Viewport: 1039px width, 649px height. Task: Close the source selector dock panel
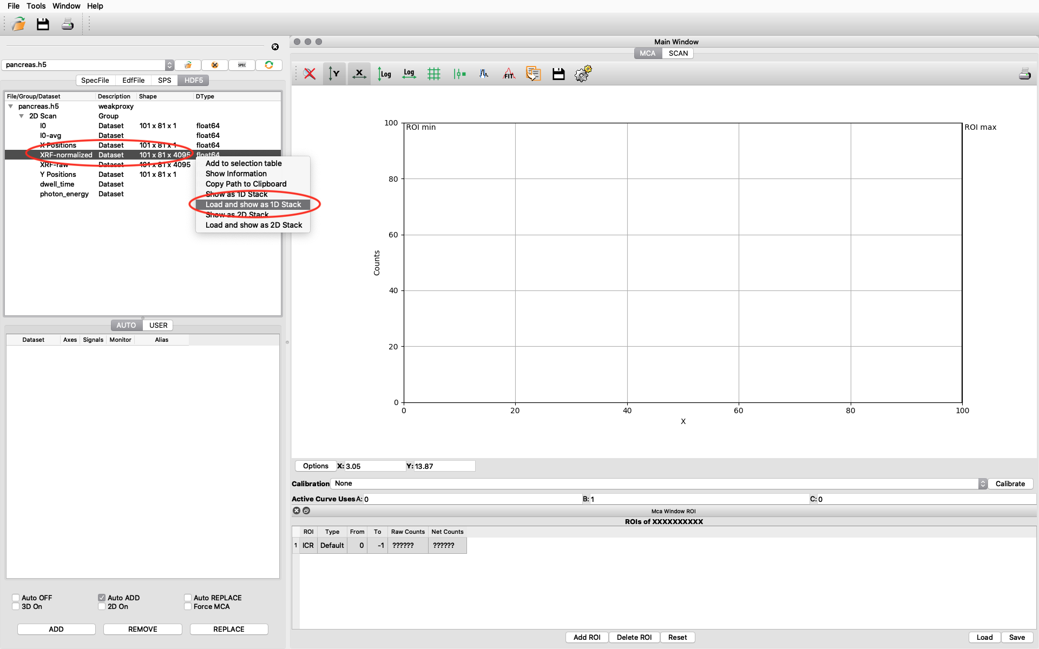(x=275, y=47)
